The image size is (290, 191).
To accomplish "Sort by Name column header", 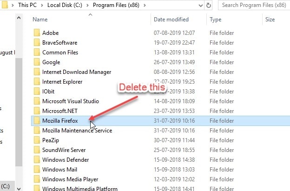I will pos(40,20).
